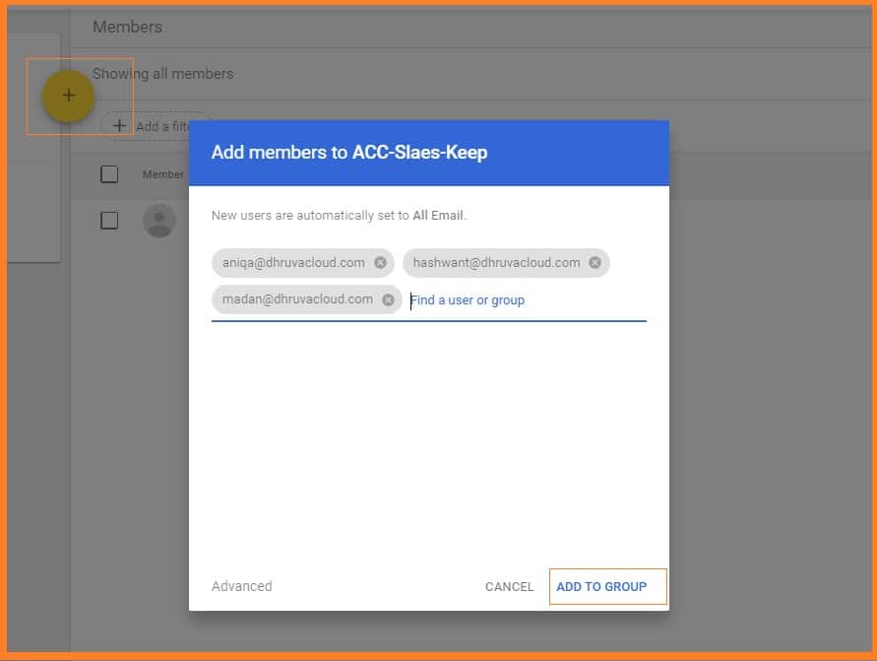Screen dimensions: 877x661
Task: Open the Advanced options link
Action: click(x=241, y=586)
